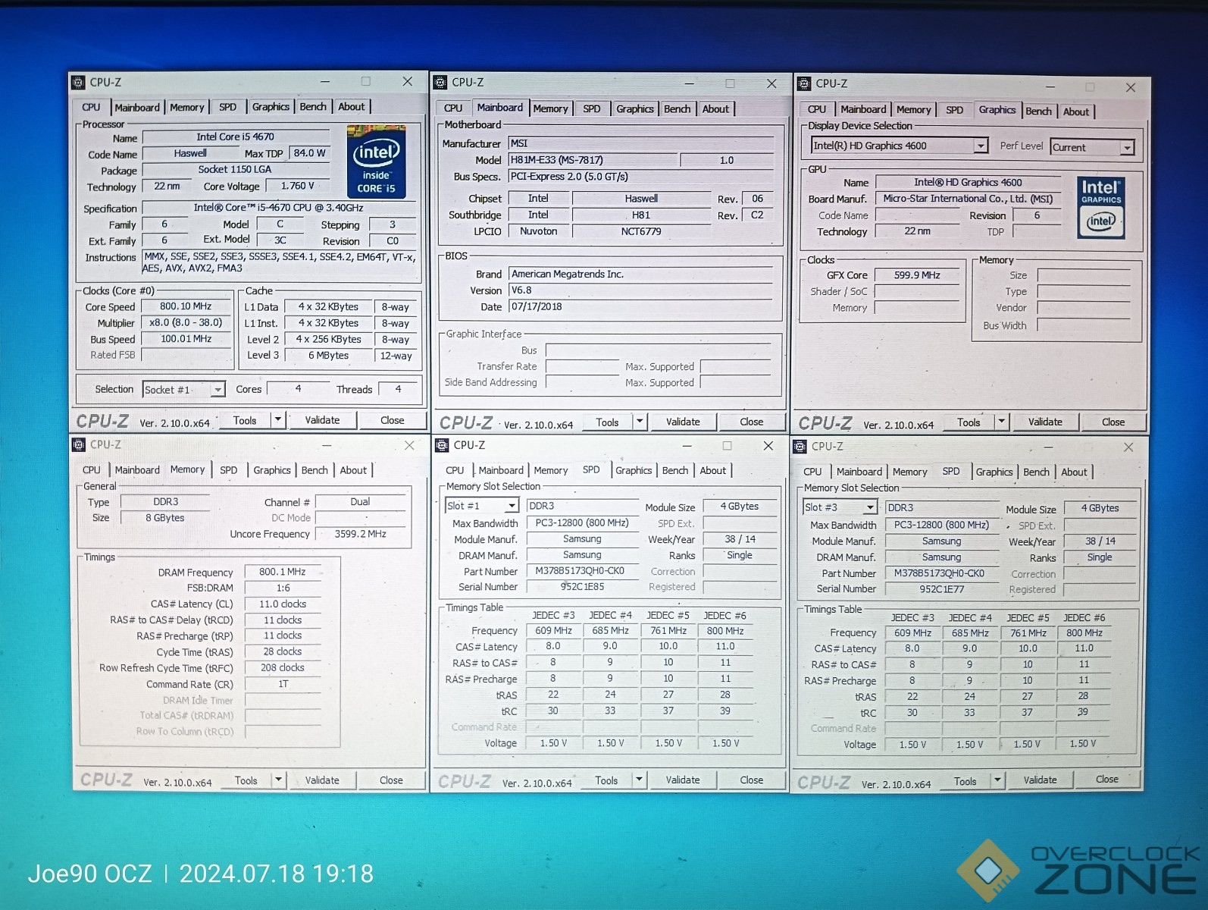
Task: Close the Slot #3 CPU-Z window with X
Action: pyautogui.click(x=1128, y=447)
